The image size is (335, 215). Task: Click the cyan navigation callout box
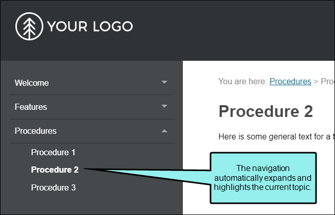coord(263,178)
